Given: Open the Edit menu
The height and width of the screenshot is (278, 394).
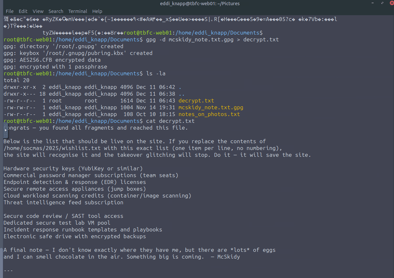Looking at the screenshot, I should (x=23, y=11).
